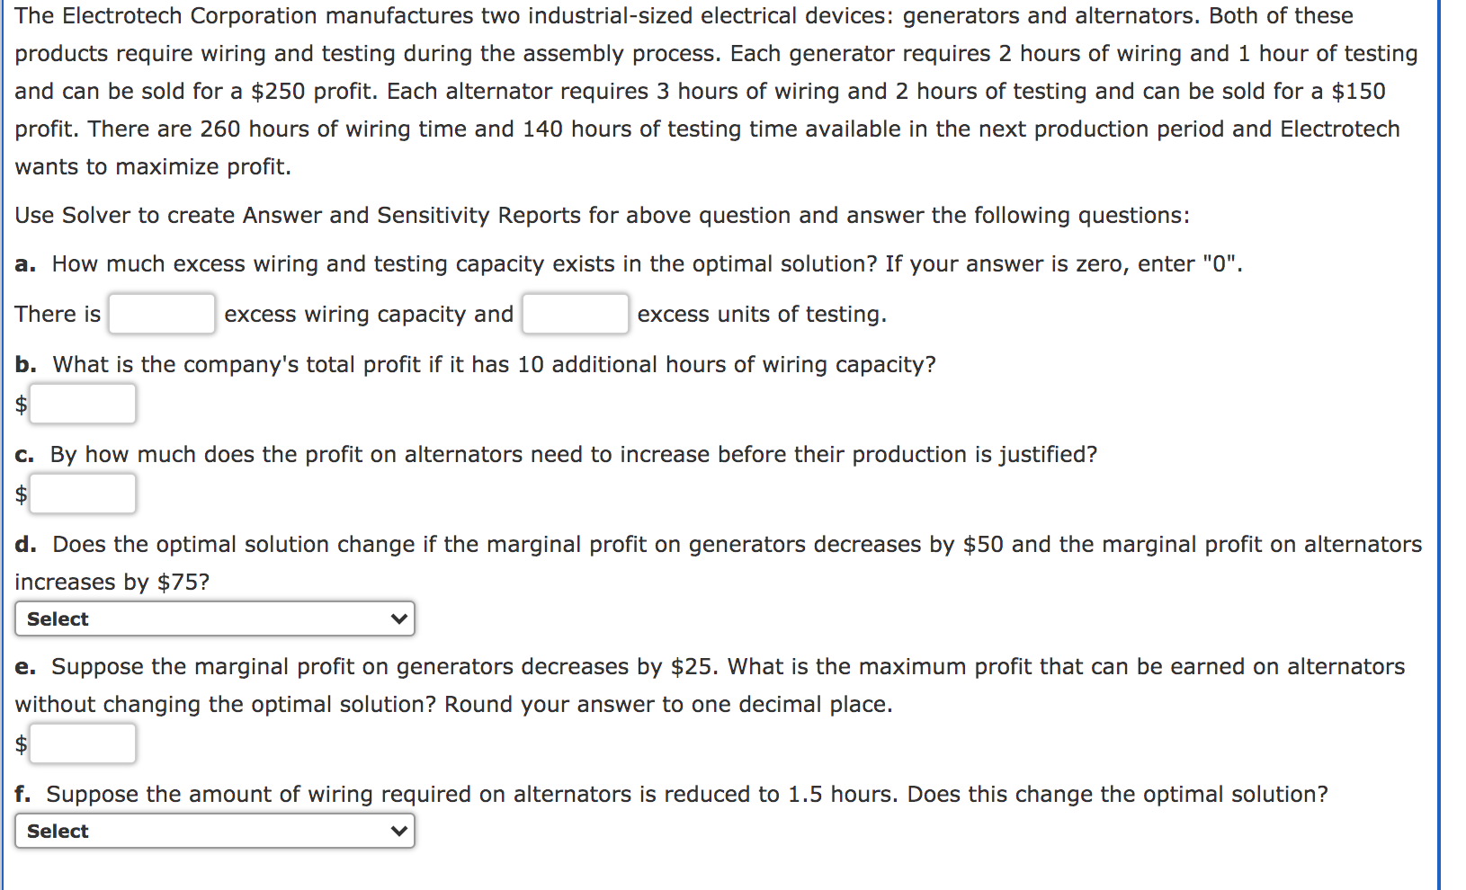Click the excess units of testing input box
This screenshot has height=890, width=1466.
pos(576,314)
